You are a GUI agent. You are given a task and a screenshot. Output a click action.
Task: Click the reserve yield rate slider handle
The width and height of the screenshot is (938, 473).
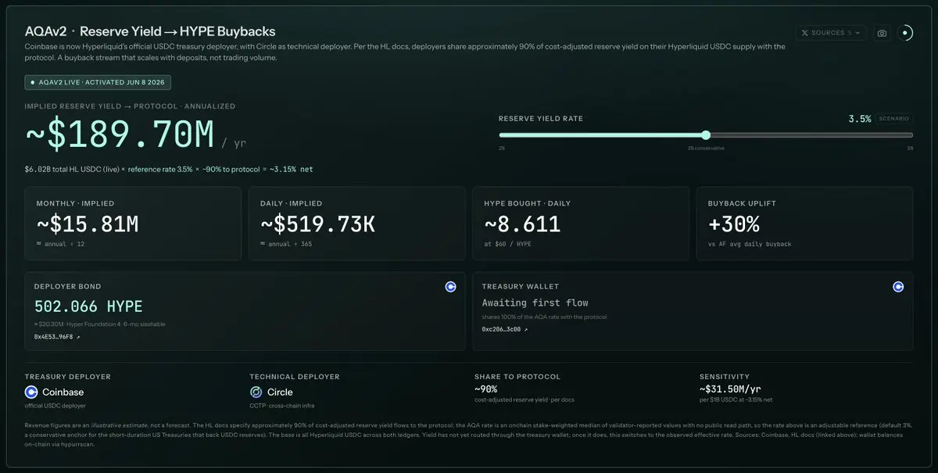click(706, 134)
